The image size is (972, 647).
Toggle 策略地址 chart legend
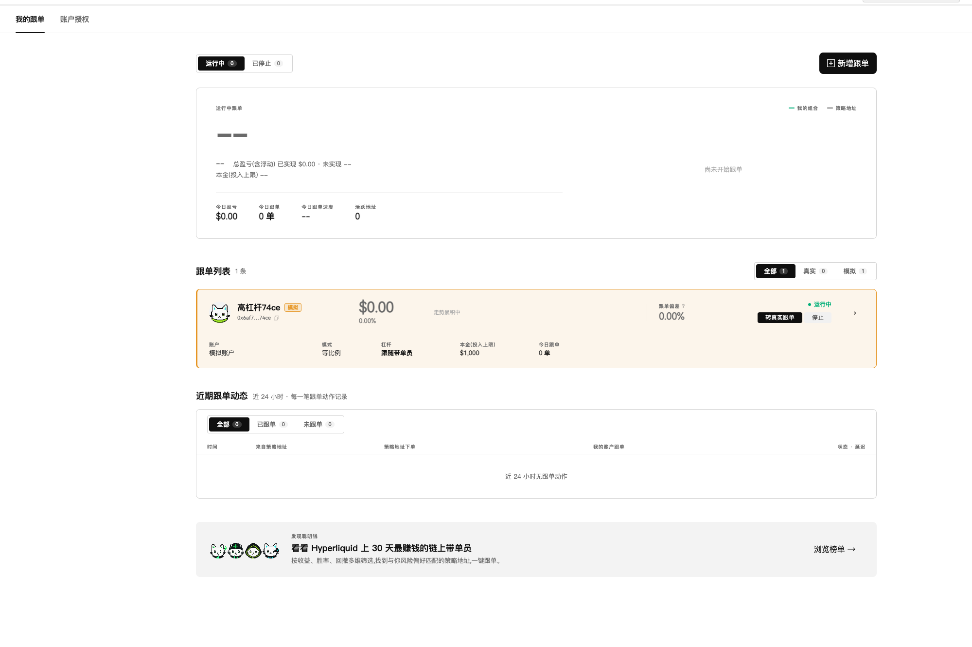[x=842, y=108]
